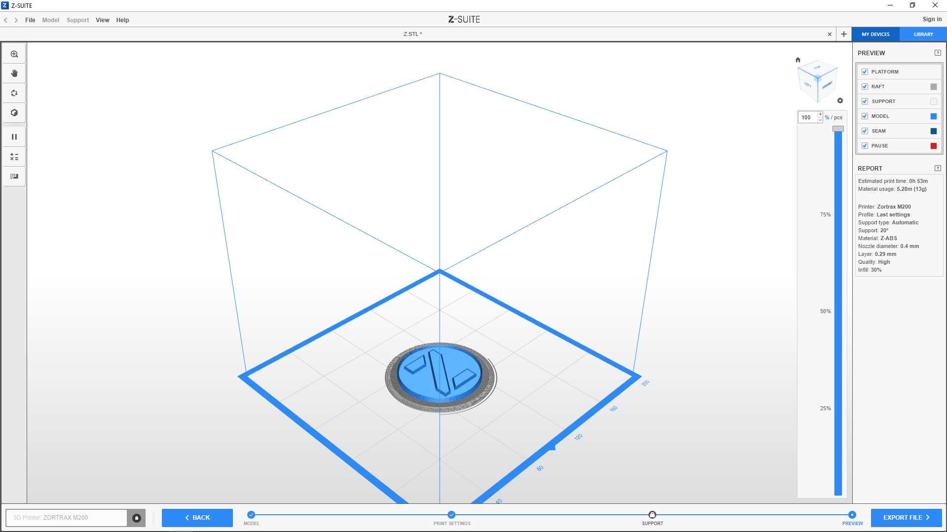
Task: Open the View menu
Action: (x=103, y=20)
